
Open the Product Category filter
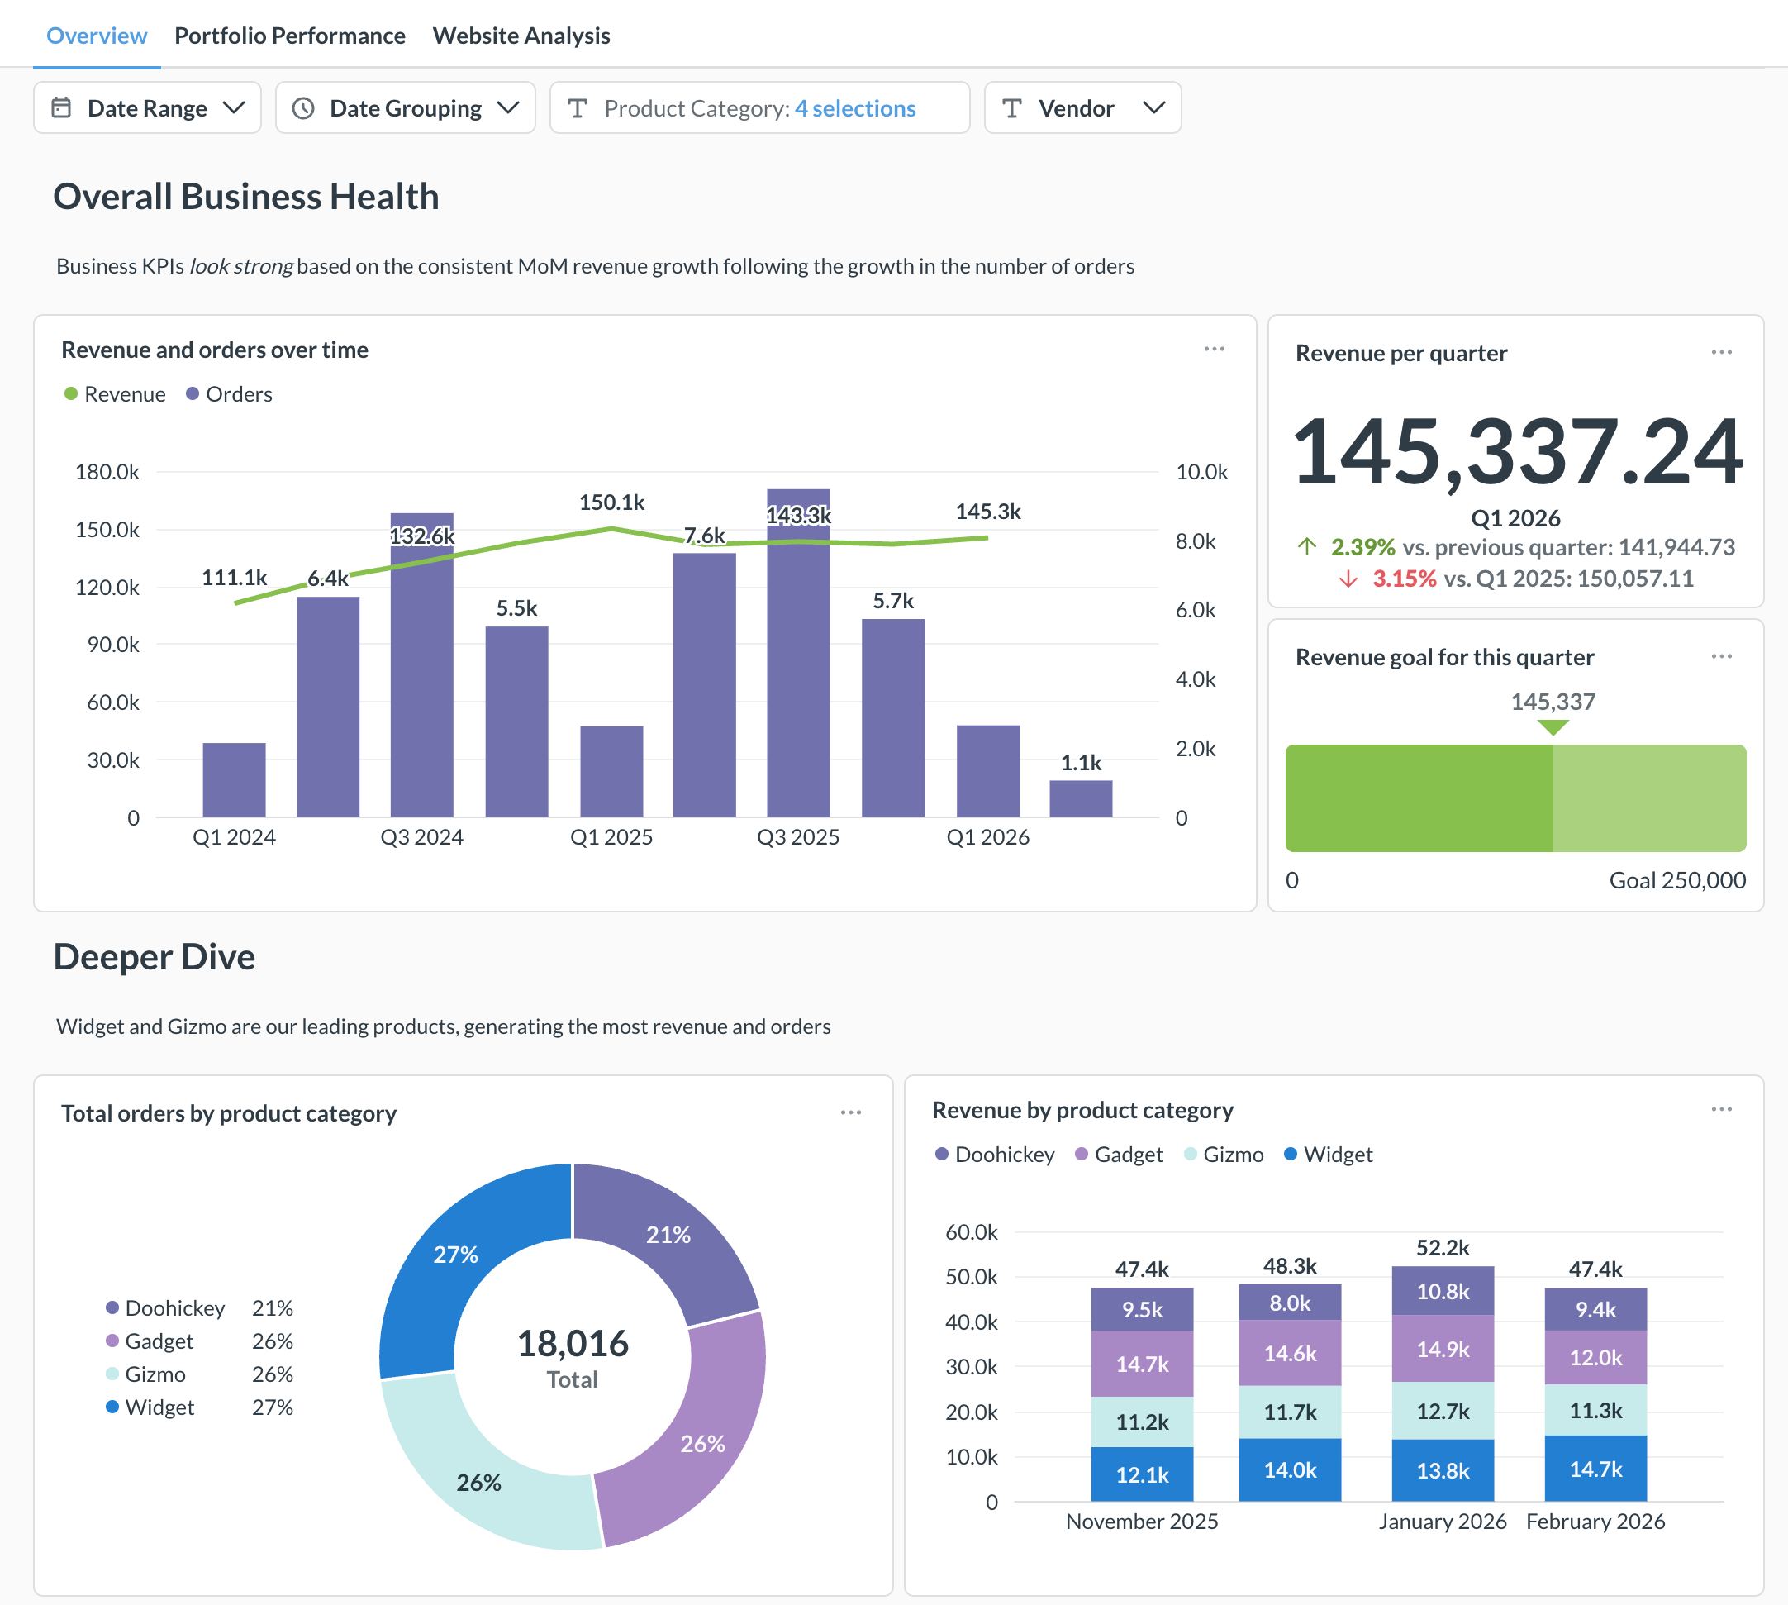[x=759, y=107]
